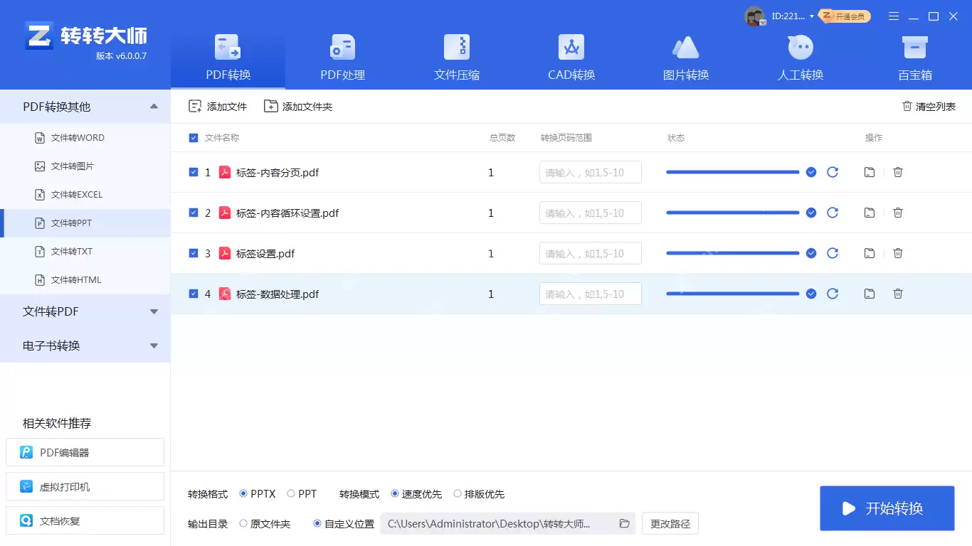Click the page range input for 标签-数据处理.pdf

590,293
